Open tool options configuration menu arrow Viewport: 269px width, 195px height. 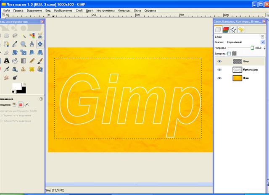pos(41,99)
